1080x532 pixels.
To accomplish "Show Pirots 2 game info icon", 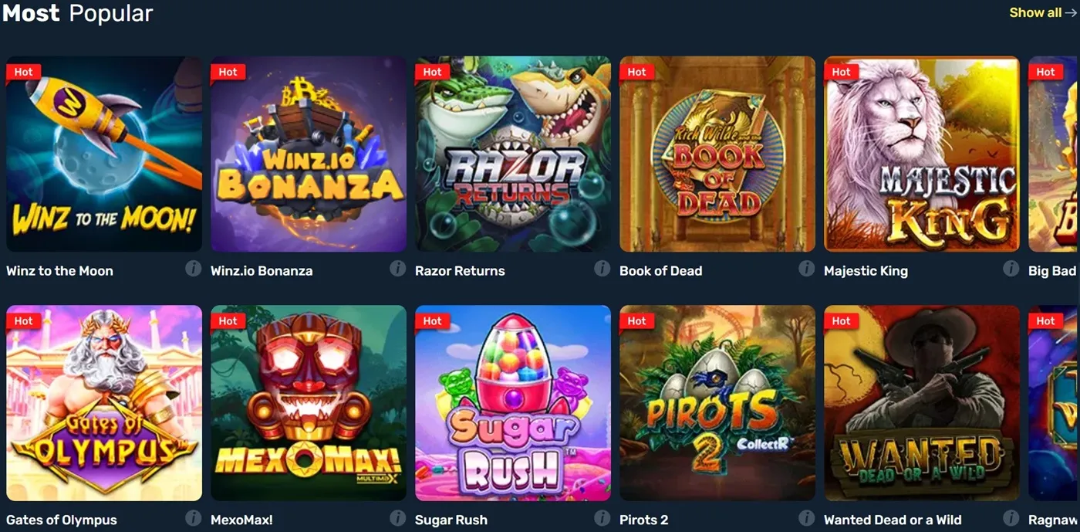I will coord(806,518).
